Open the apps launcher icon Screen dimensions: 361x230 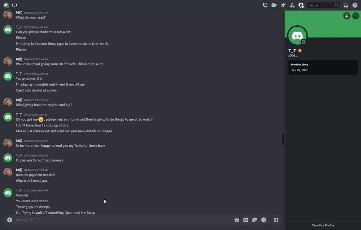[276, 220]
